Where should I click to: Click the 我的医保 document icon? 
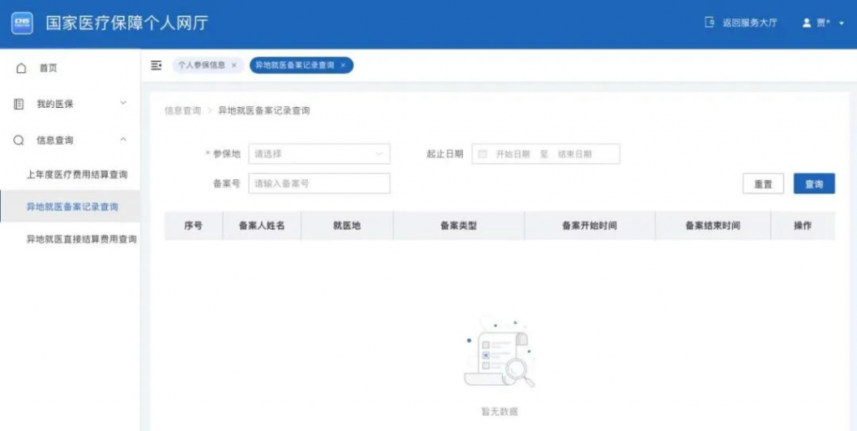[x=18, y=104]
